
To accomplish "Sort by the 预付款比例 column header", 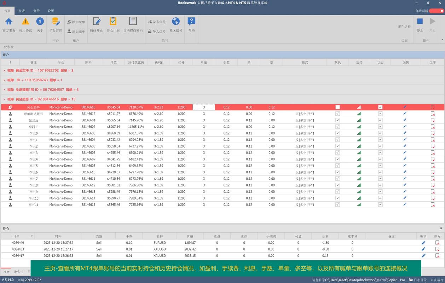I will (x=136, y=62).
